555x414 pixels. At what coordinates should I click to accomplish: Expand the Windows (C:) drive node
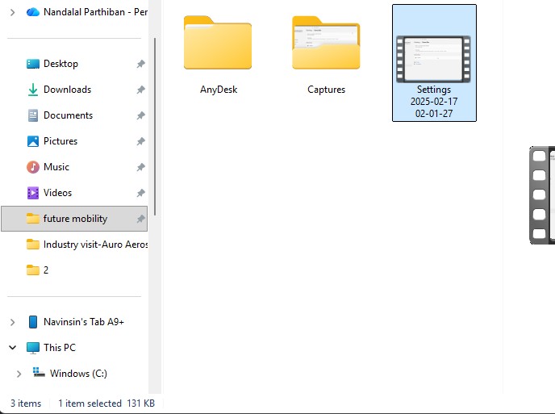point(19,374)
